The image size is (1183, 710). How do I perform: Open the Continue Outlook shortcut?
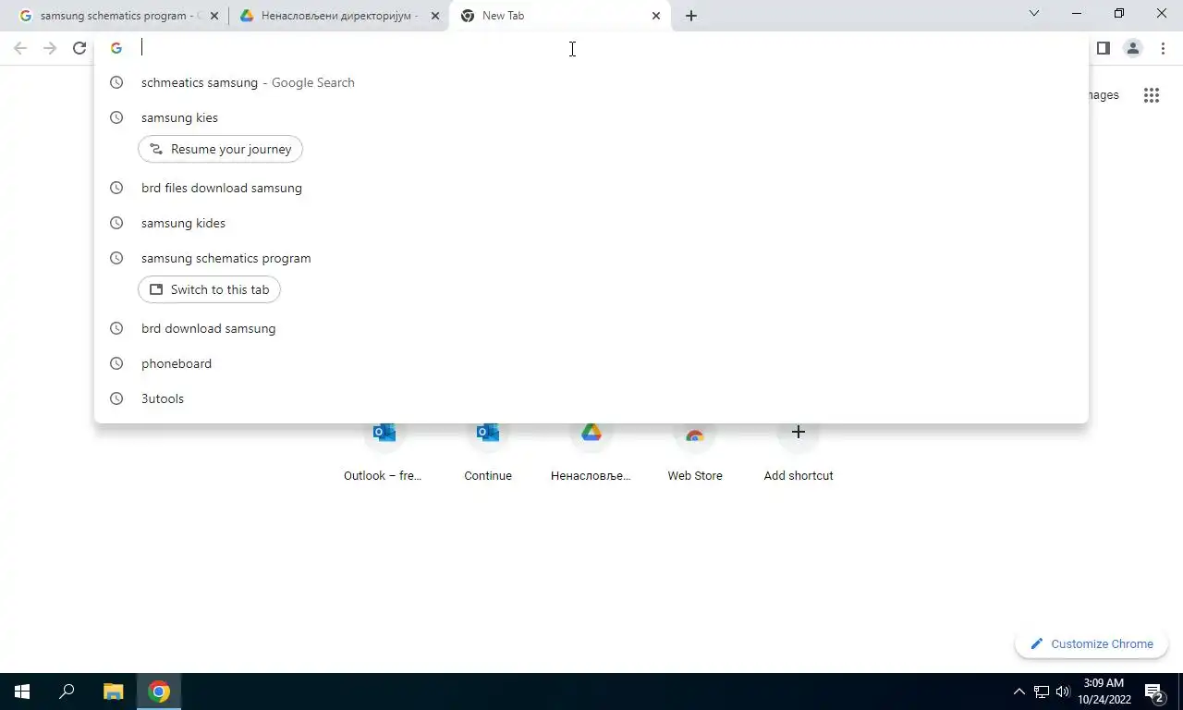tap(488, 453)
